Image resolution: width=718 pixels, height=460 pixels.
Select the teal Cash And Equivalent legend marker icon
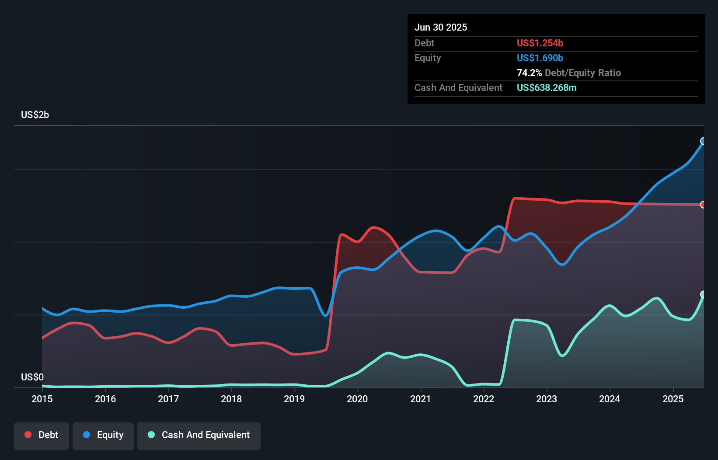click(x=151, y=435)
